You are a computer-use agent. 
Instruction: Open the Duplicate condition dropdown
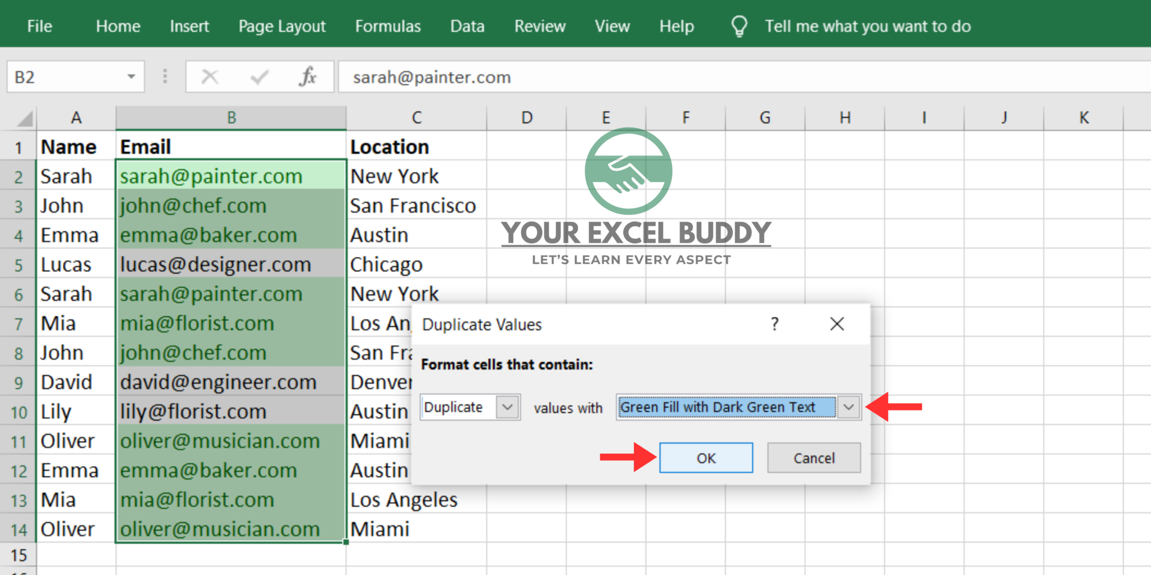[507, 407]
